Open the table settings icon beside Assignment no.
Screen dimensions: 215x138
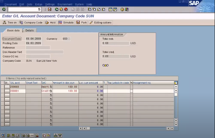click(176, 83)
